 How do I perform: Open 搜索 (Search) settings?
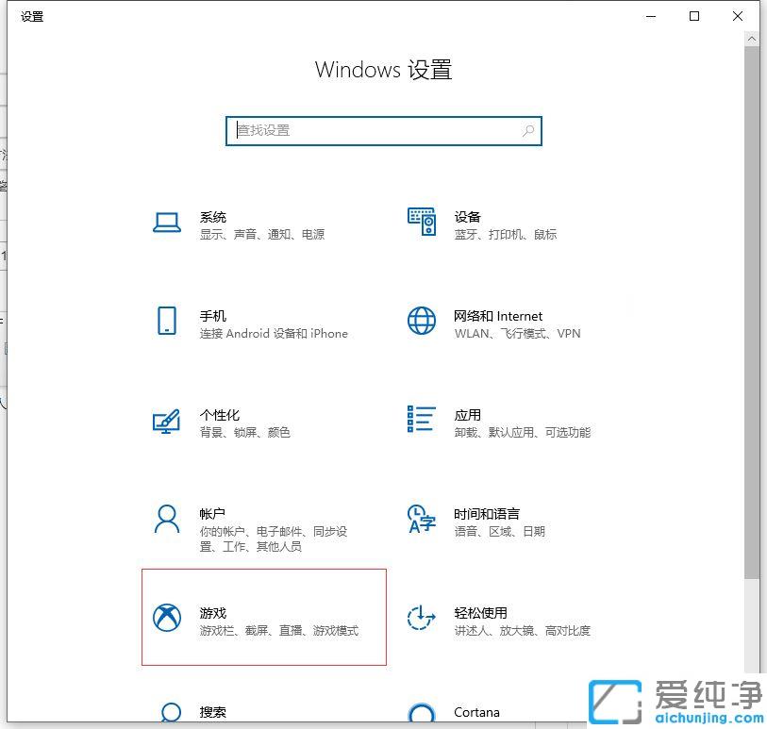[212, 712]
